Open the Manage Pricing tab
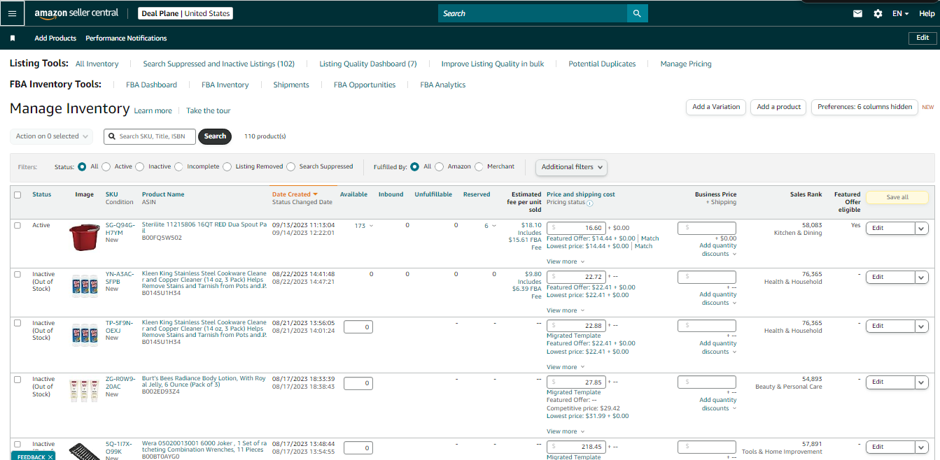The image size is (940, 460). tap(686, 64)
